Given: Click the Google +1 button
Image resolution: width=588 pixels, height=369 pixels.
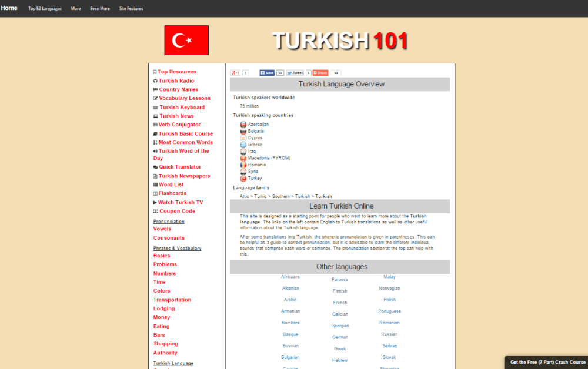Looking at the screenshot, I should [x=236, y=73].
